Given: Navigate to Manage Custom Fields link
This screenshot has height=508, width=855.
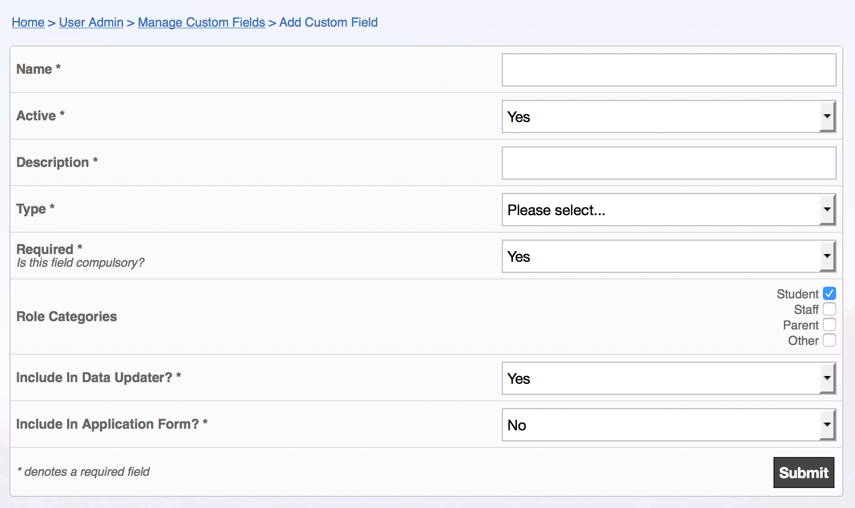Looking at the screenshot, I should point(201,22).
